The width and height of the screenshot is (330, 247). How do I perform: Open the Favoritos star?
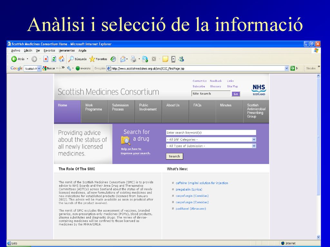coord(98,59)
